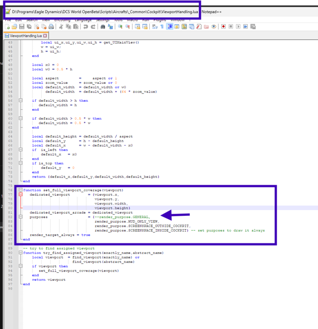
Task: Click '-- try to find assigned viewport' comment
Action: tap(59, 248)
